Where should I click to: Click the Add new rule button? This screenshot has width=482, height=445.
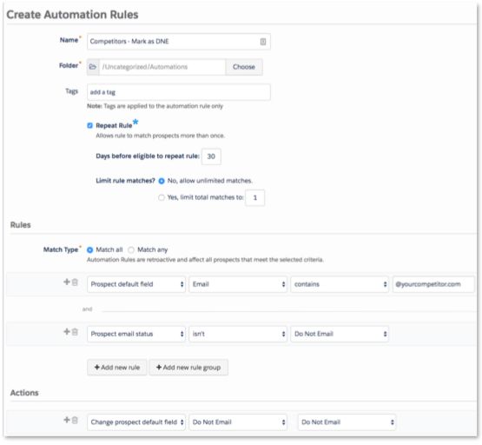[x=117, y=367]
